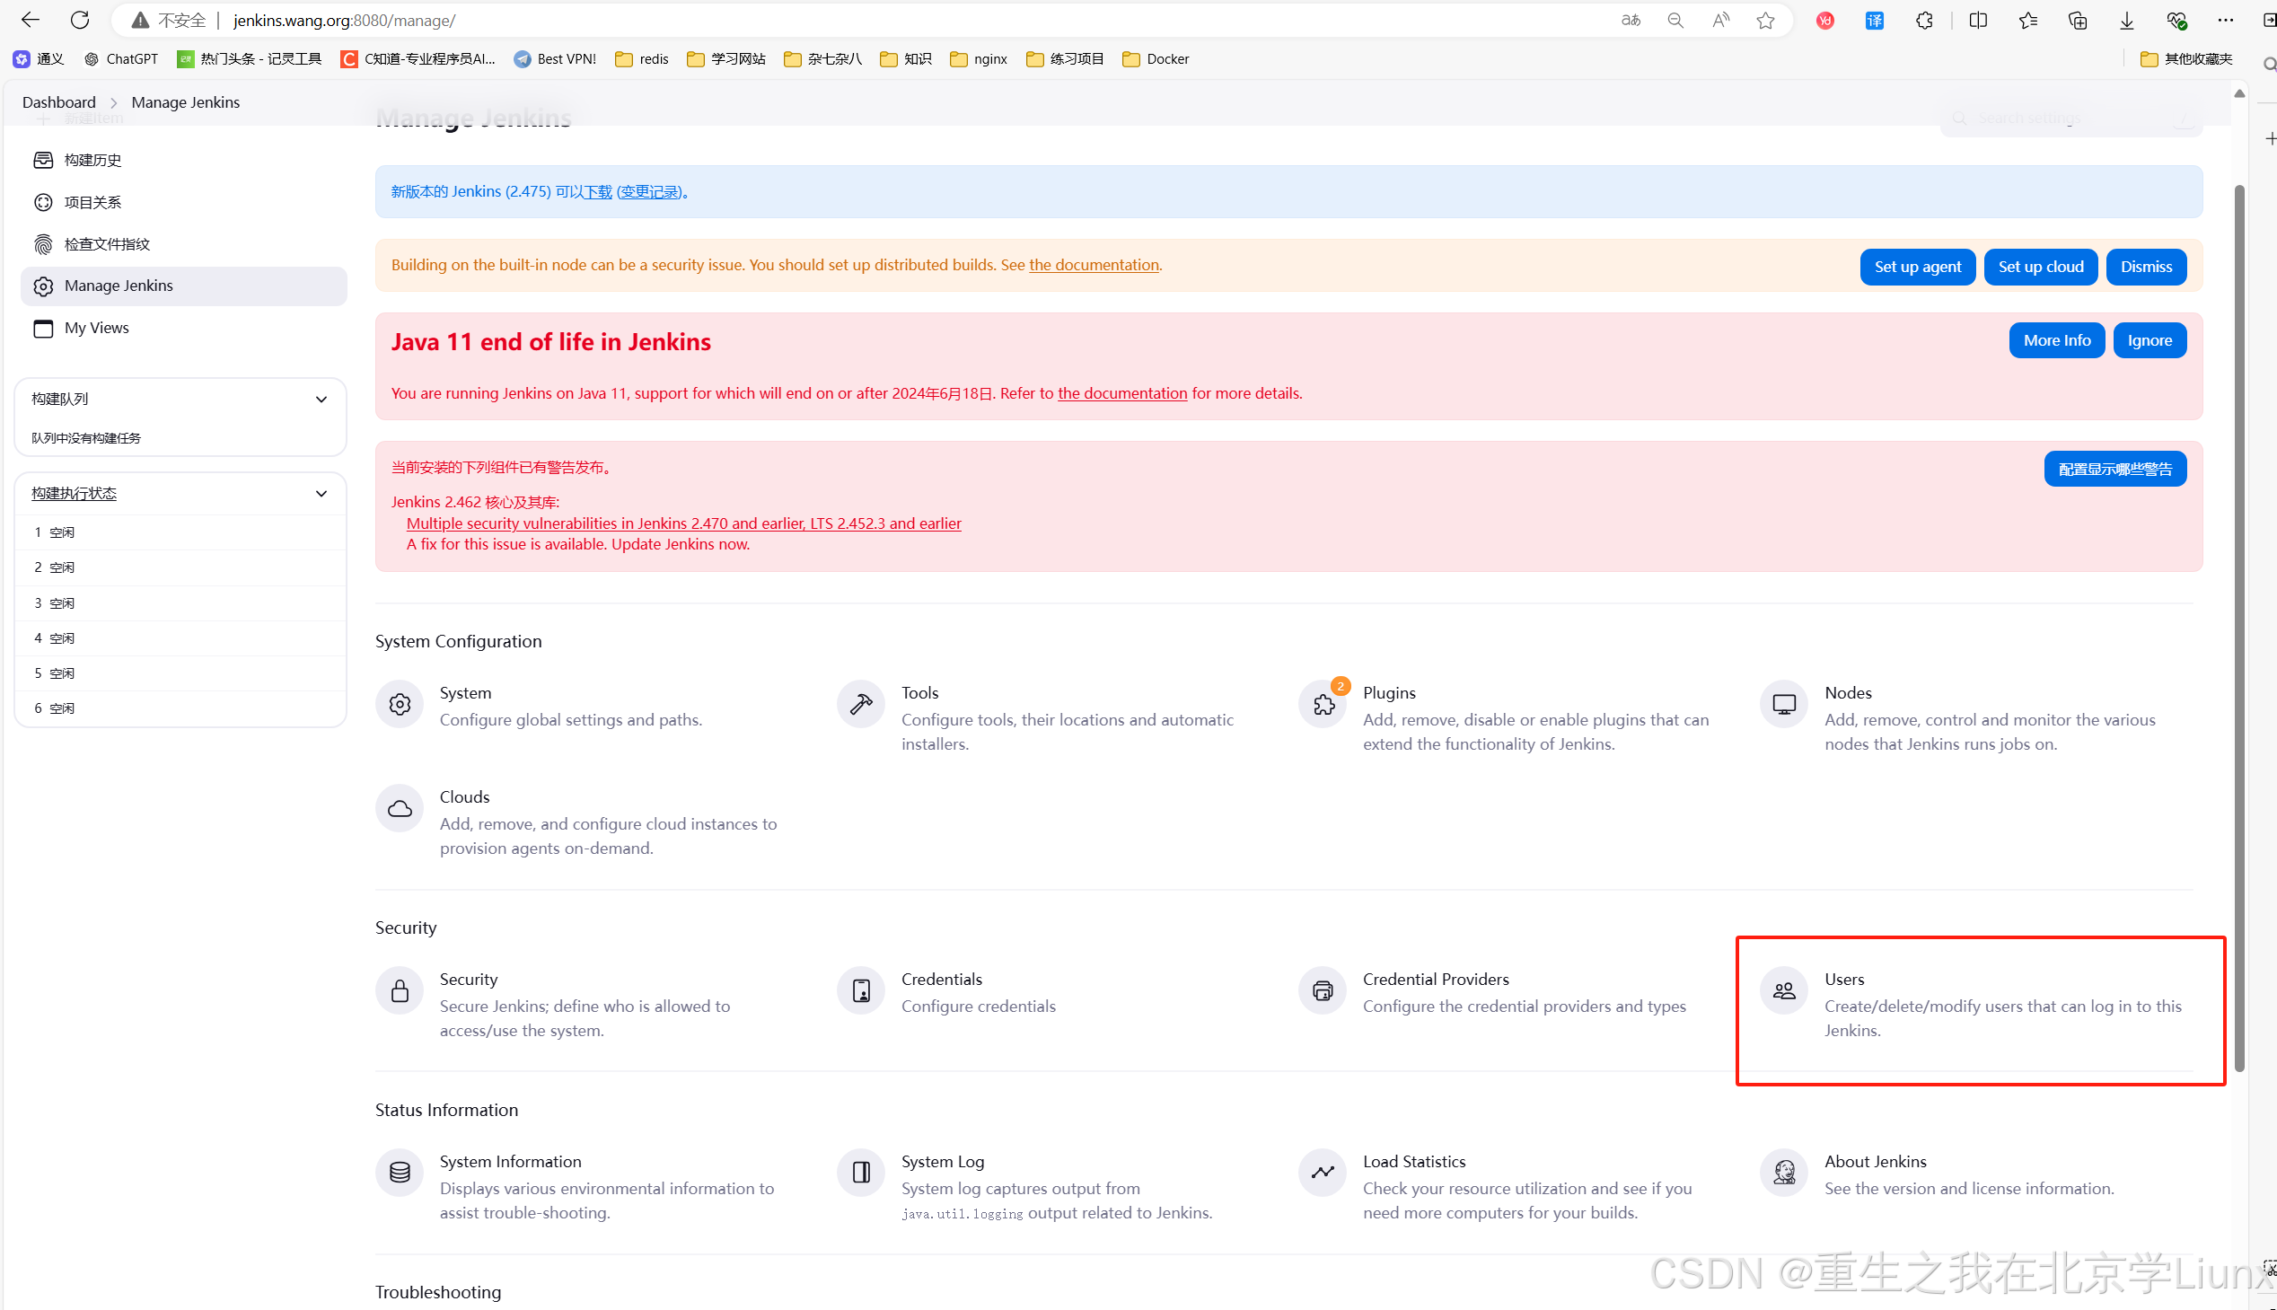
Task: Click the 检查文件指纹 fingerprint icon
Action: (43, 245)
